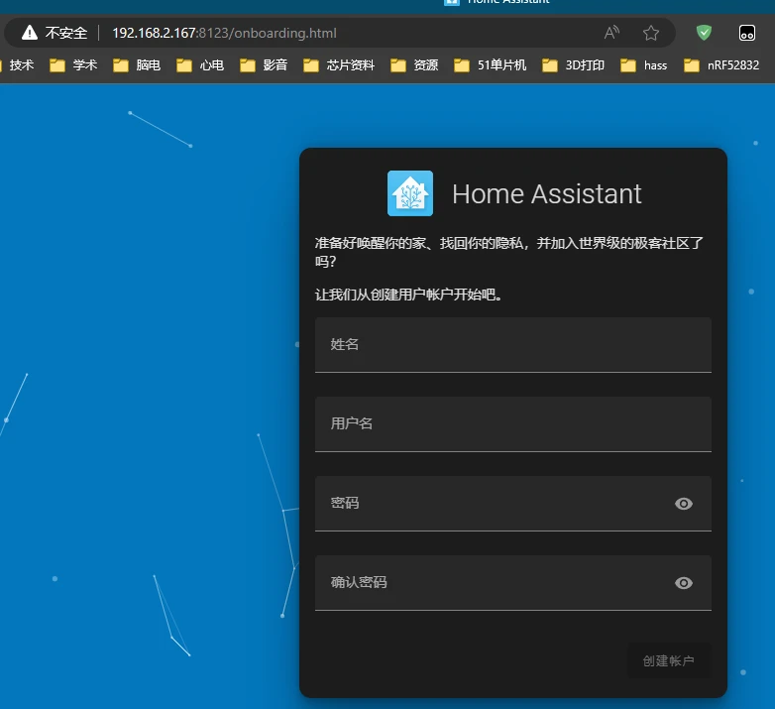
Task: Open the robot-face extension icon
Action: 747,33
